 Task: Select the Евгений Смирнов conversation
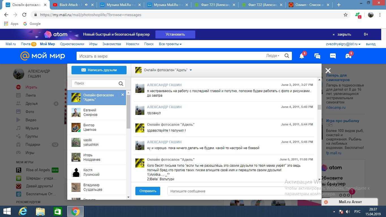click(97, 112)
